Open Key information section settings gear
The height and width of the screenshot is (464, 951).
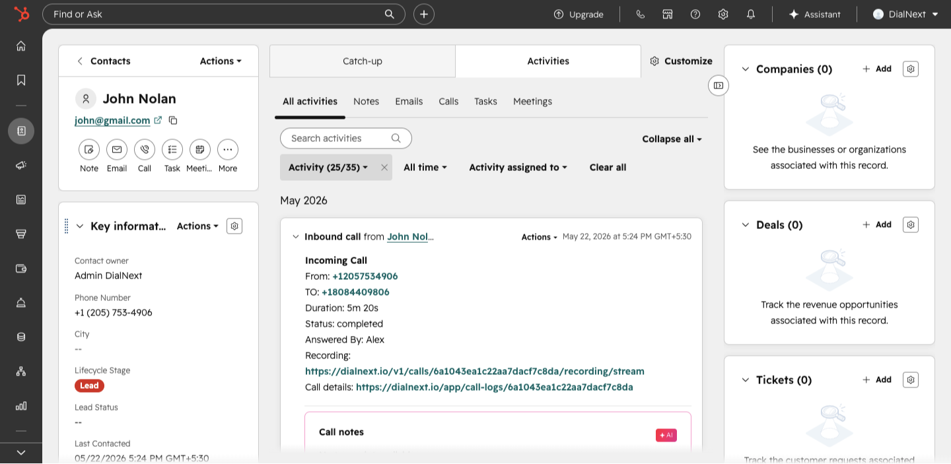point(234,226)
